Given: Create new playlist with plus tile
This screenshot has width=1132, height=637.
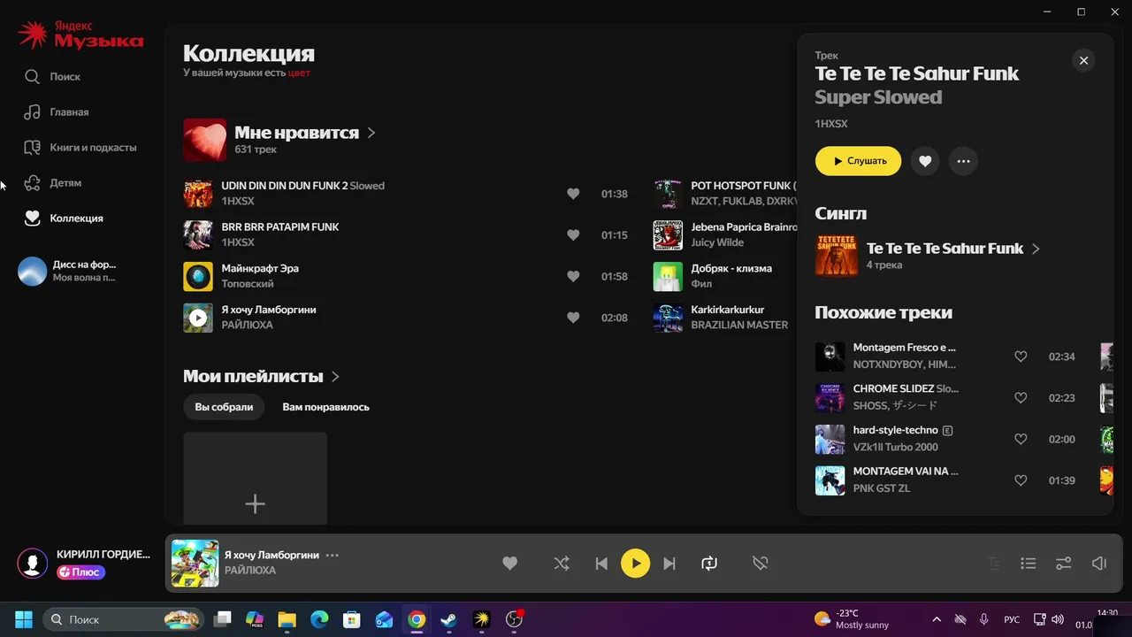Looking at the screenshot, I should click(255, 479).
